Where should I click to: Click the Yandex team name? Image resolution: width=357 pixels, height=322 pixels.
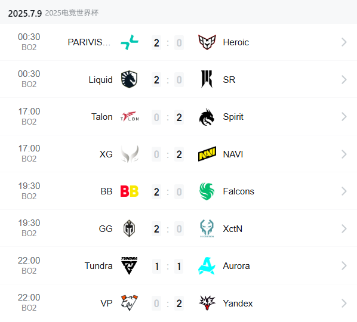point(238,304)
